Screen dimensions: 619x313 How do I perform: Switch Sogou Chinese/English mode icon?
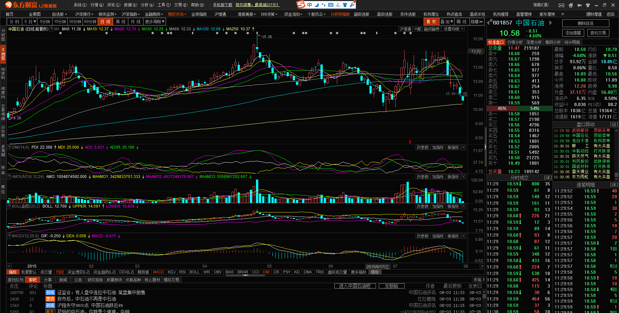pos(309,5)
